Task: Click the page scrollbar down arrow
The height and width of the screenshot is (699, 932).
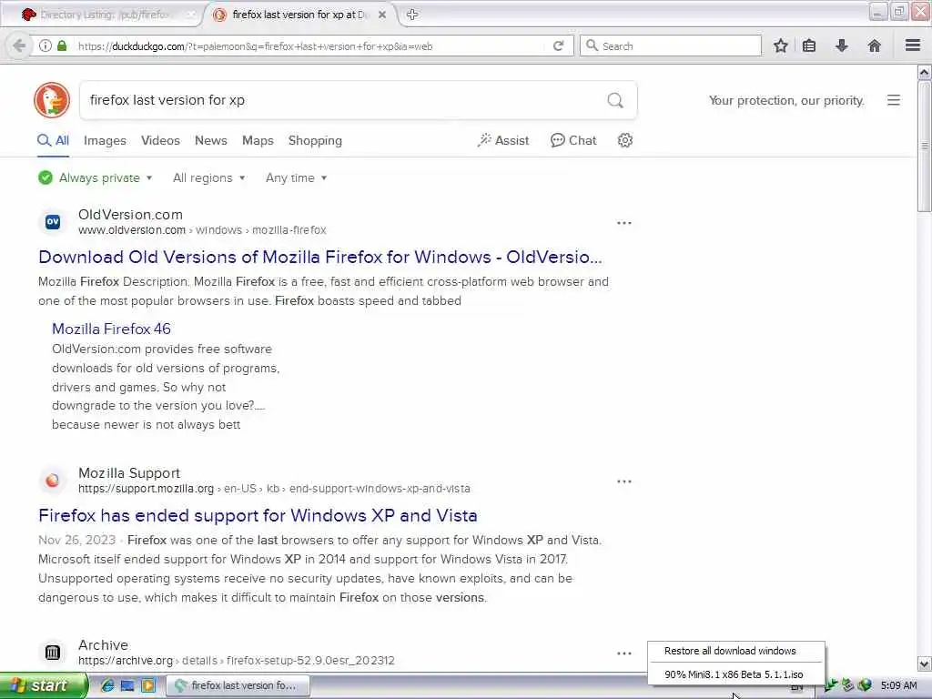Action: pyautogui.click(x=925, y=664)
